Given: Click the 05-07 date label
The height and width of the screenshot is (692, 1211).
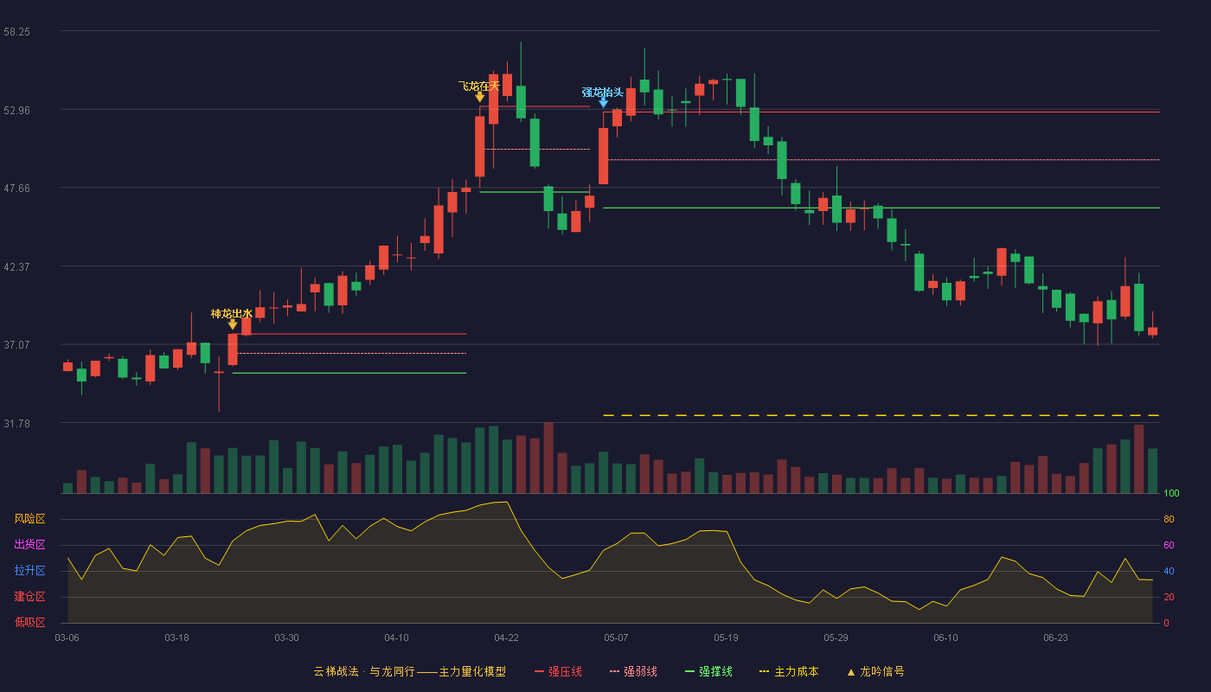Looking at the screenshot, I should (616, 638).
